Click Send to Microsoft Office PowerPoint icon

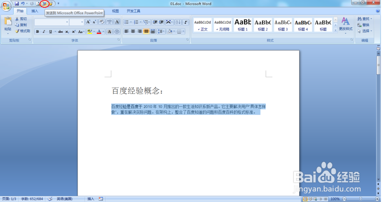click(44, 4)
